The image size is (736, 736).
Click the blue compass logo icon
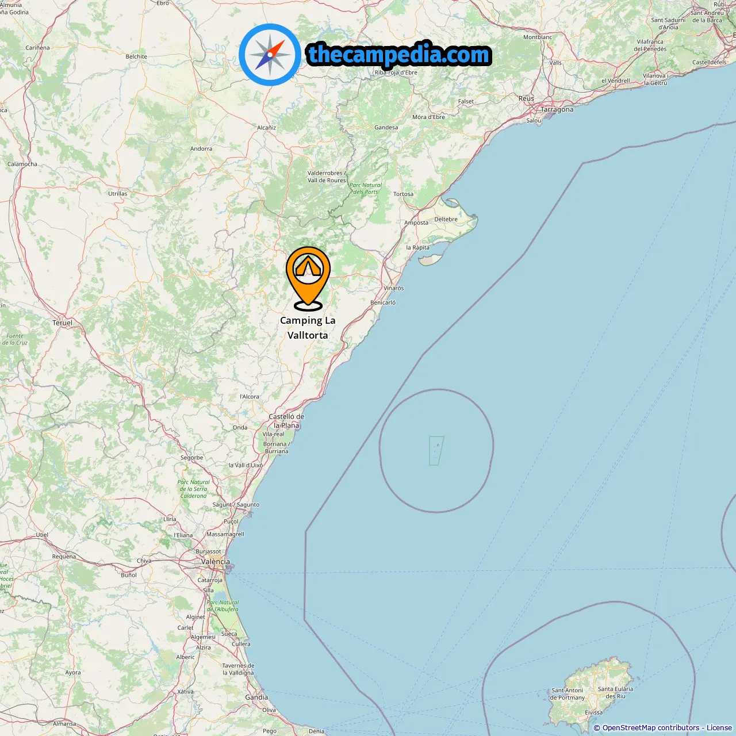coord(270,55)
